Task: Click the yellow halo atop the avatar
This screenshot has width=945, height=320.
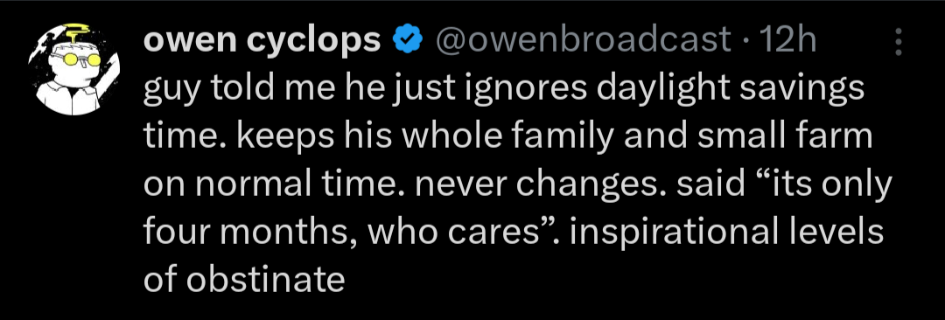Action: pos(77,28)
